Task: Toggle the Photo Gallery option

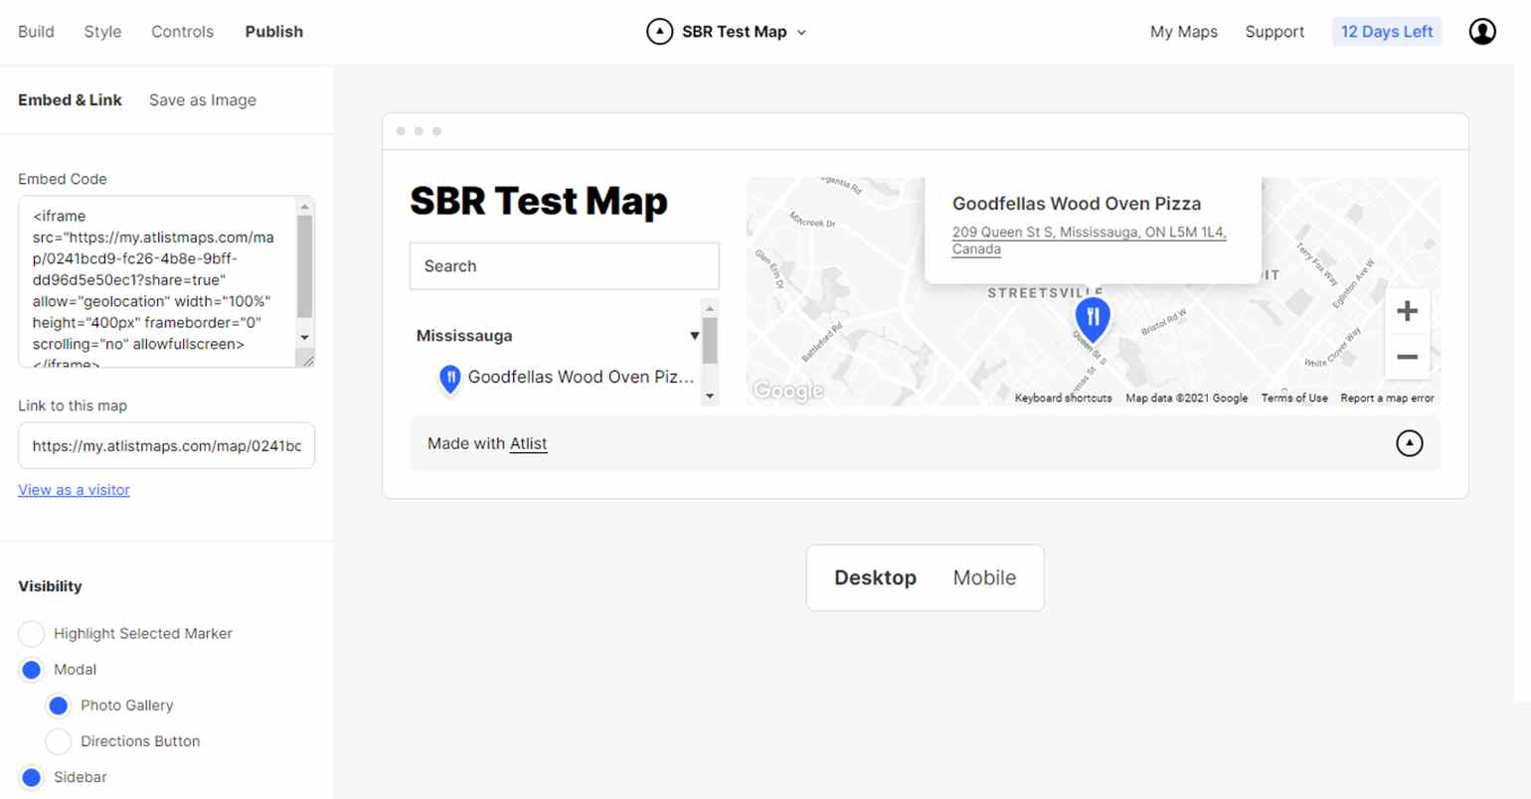Action: click(59, 706)
